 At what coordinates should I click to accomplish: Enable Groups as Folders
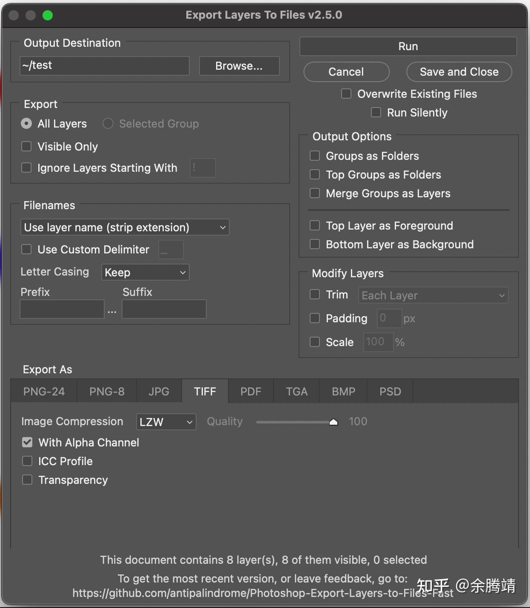click(315, 156)
